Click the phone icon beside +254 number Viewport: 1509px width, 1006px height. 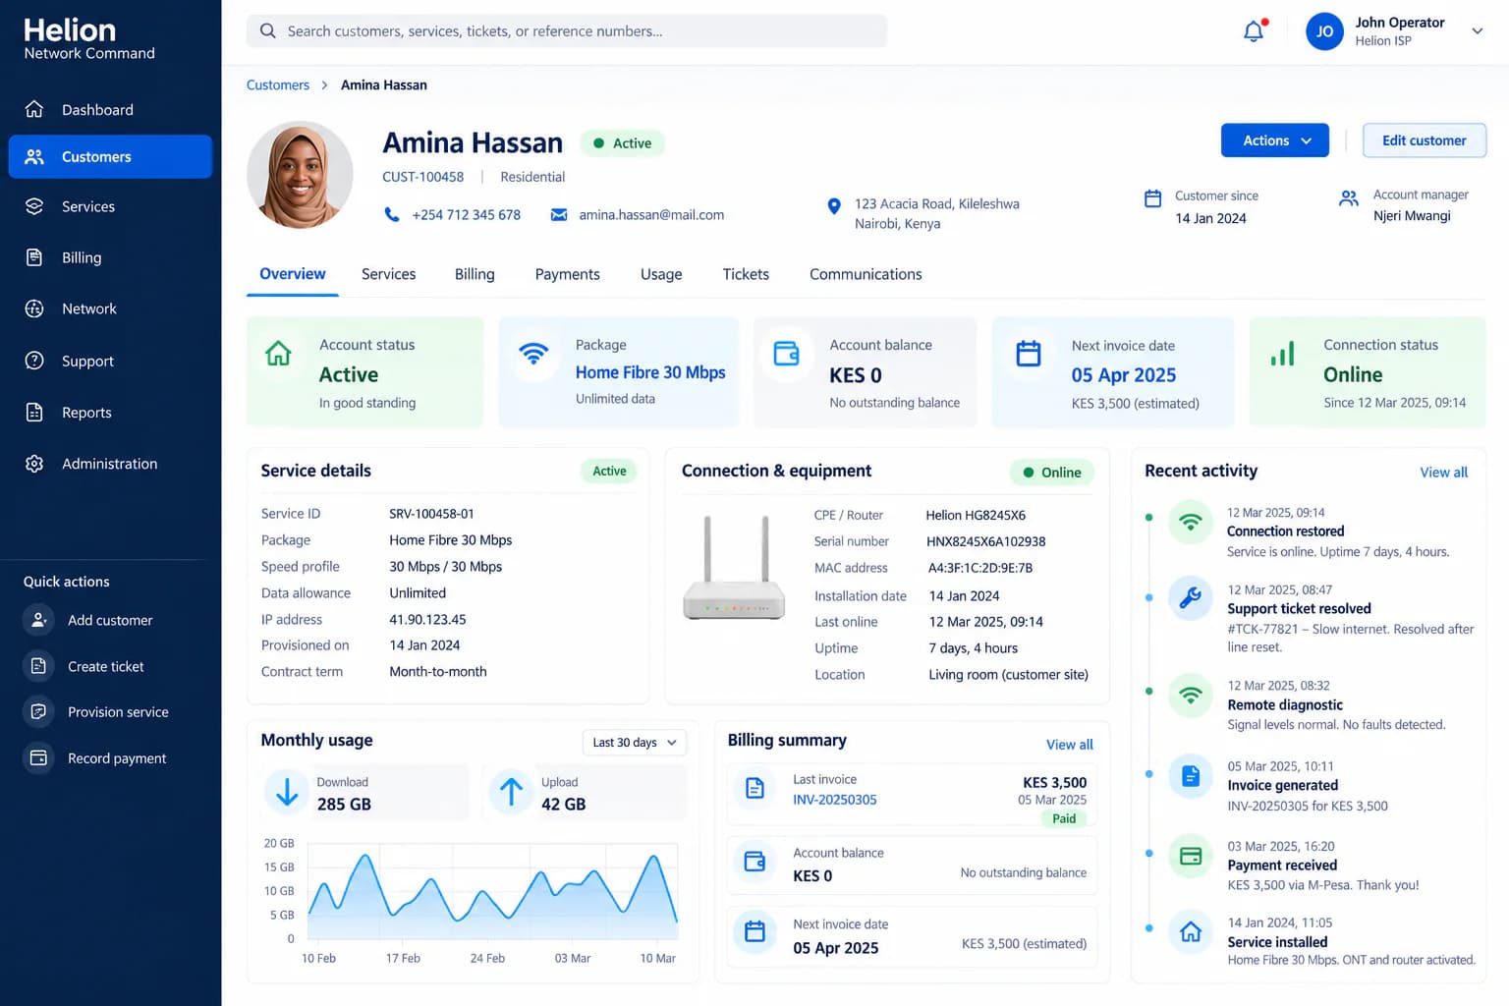click(x=392, y=214)
